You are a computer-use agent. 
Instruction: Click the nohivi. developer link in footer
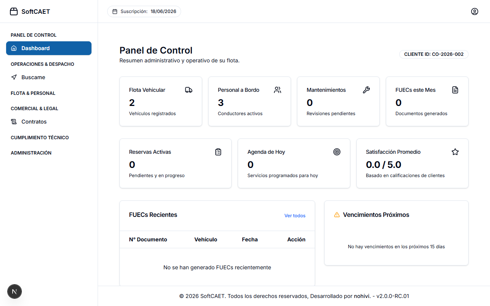pos(362,296)
